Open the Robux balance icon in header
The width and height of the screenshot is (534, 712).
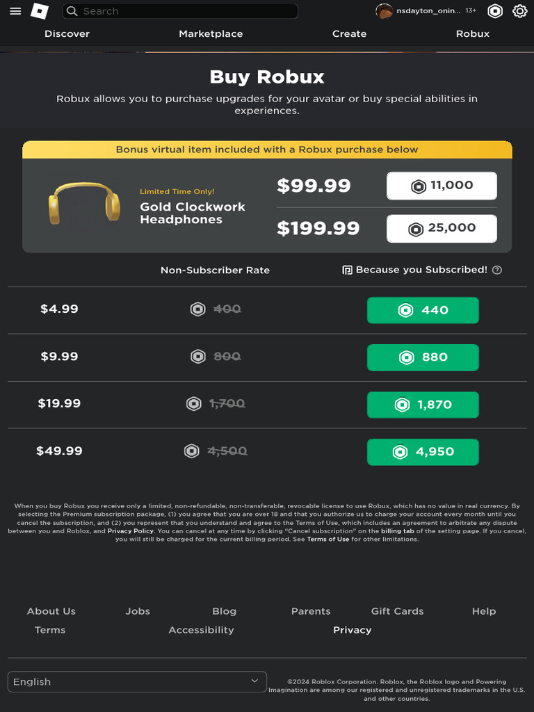point(495,11)
